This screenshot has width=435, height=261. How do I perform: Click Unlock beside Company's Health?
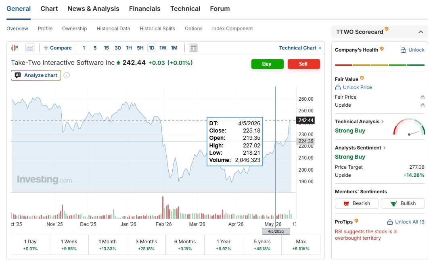click(x=412, y=50)
